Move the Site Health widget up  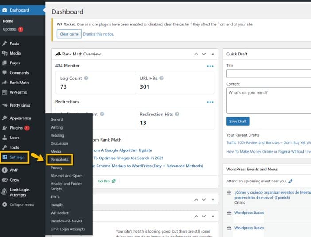pyautogui.click(x=196, y=216)
